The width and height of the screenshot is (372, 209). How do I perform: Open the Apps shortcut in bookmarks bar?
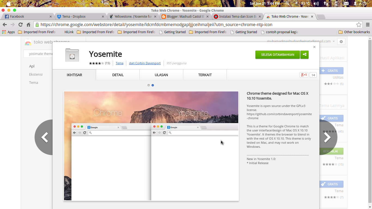pos(8,32)
